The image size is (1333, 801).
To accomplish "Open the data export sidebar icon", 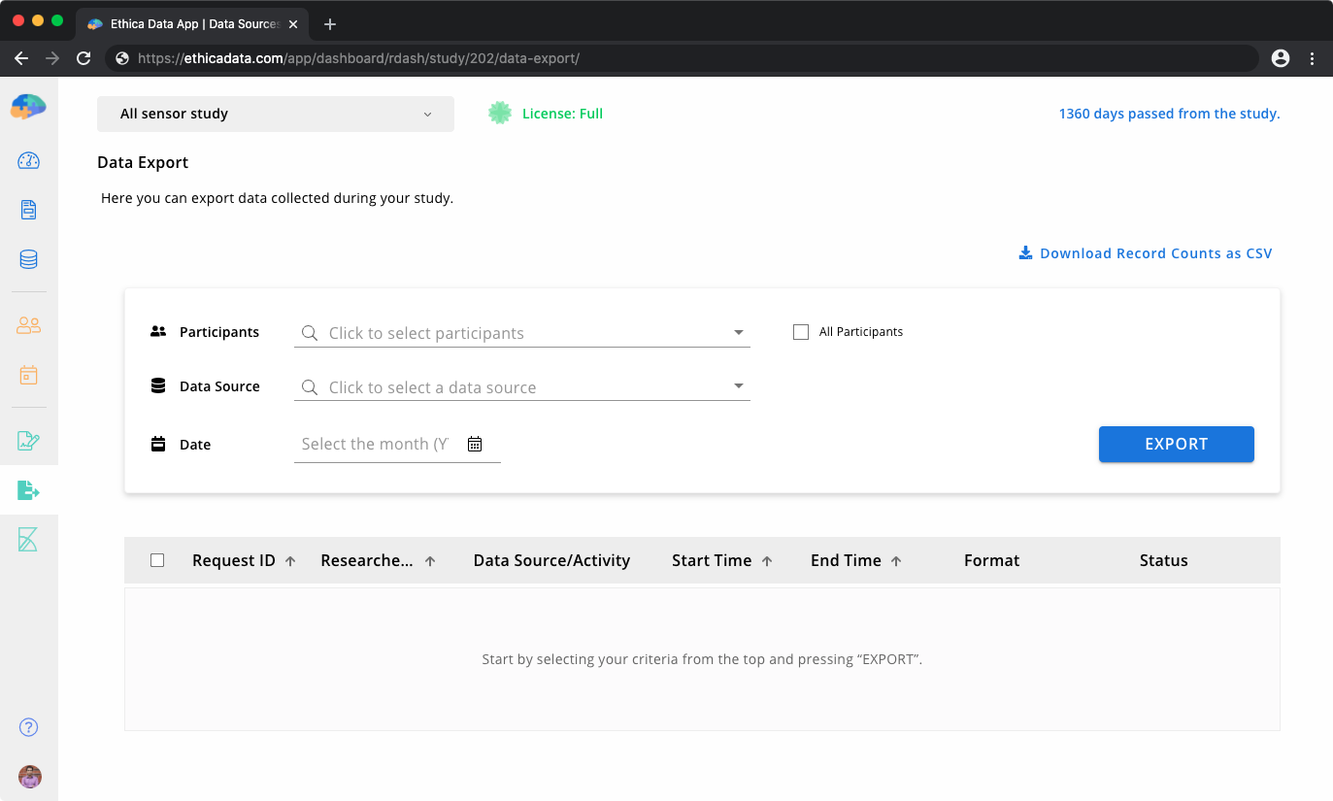I will pyautogui.click(x=28, y=490).
